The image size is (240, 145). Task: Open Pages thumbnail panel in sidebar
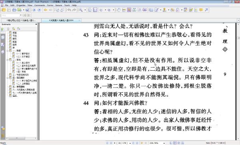(x=3, y=37)
